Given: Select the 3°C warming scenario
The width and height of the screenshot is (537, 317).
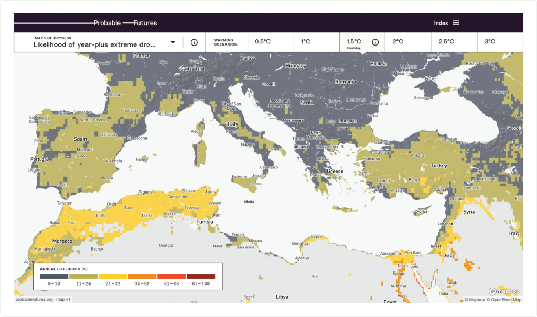Looking at the screenshot, I should (x=500, y=42).
